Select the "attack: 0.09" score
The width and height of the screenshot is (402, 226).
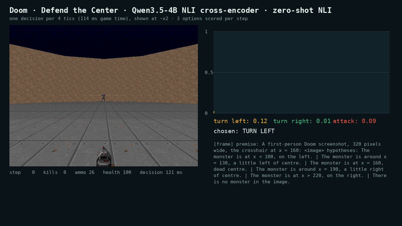point(354,121)
